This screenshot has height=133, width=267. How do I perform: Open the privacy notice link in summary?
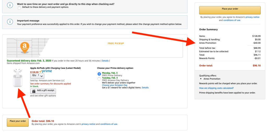point(253,17)
